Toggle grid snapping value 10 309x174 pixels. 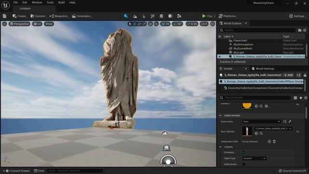tap(165, 24)
